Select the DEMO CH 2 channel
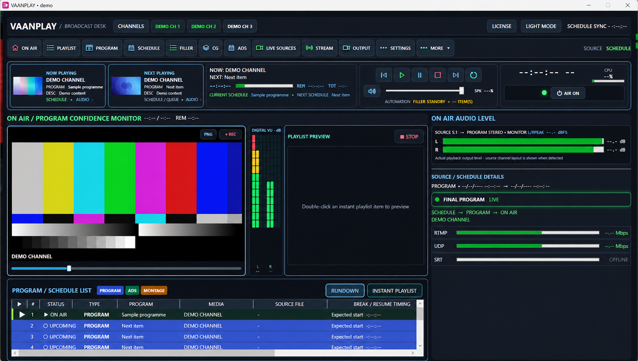638x361 pixels. (204, 26)
